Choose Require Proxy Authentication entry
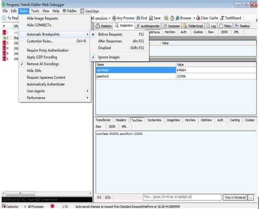This screenshot has width=259, height=209. (55, 50)
